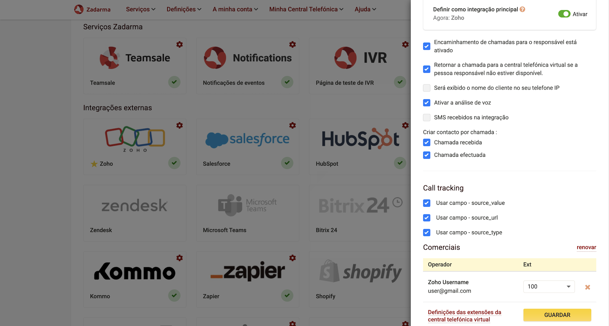Open settings gear on Salesforce card
Viewport: 609px width, 326px height.
293,125
